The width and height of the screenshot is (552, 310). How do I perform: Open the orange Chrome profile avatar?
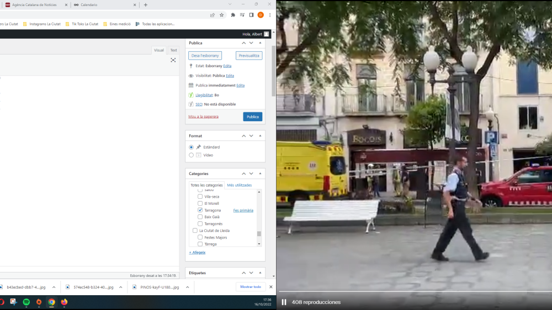(x=261, y=15)
